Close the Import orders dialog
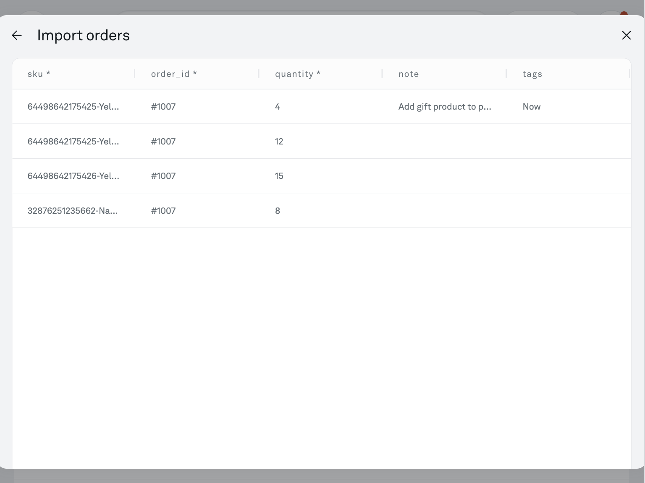645x483 pixels. pos(626,35)
